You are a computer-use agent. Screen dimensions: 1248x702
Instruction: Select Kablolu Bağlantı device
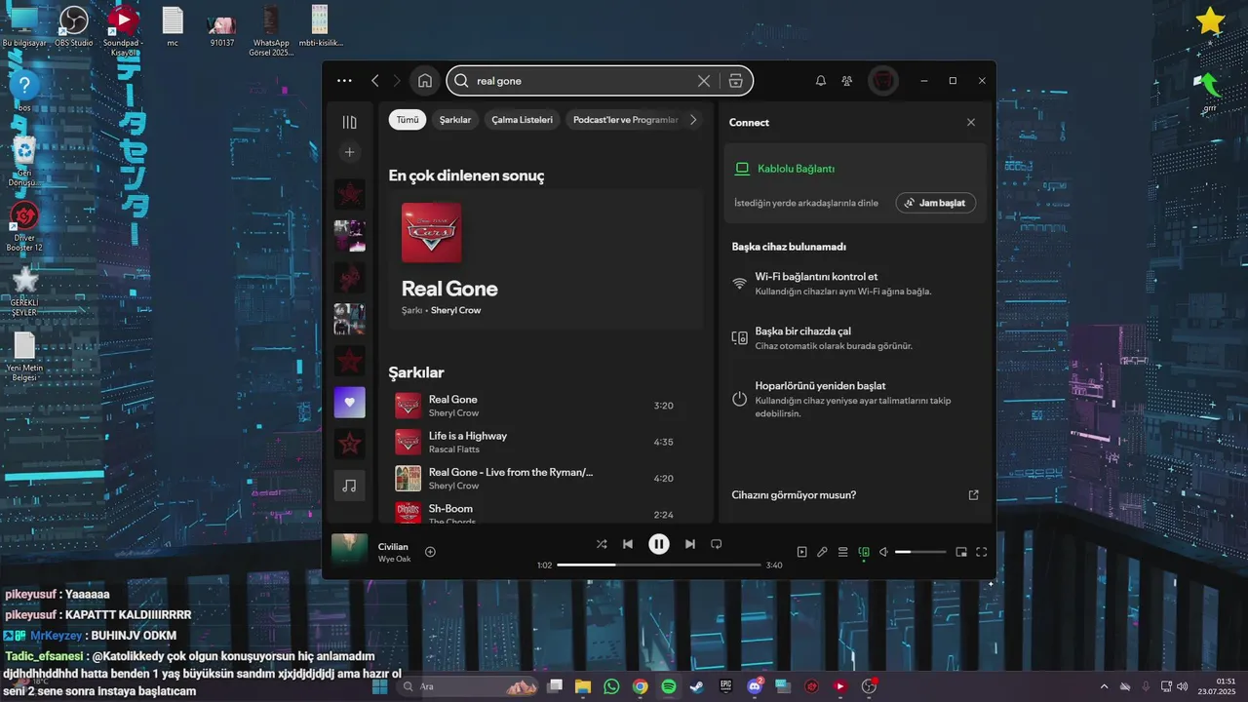click(x=796, y=169)
